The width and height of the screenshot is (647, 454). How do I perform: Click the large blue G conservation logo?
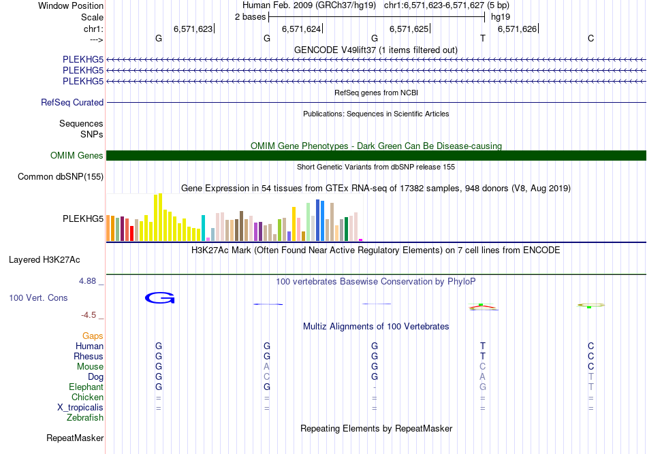pyautogui.click(x=159, y=297)
